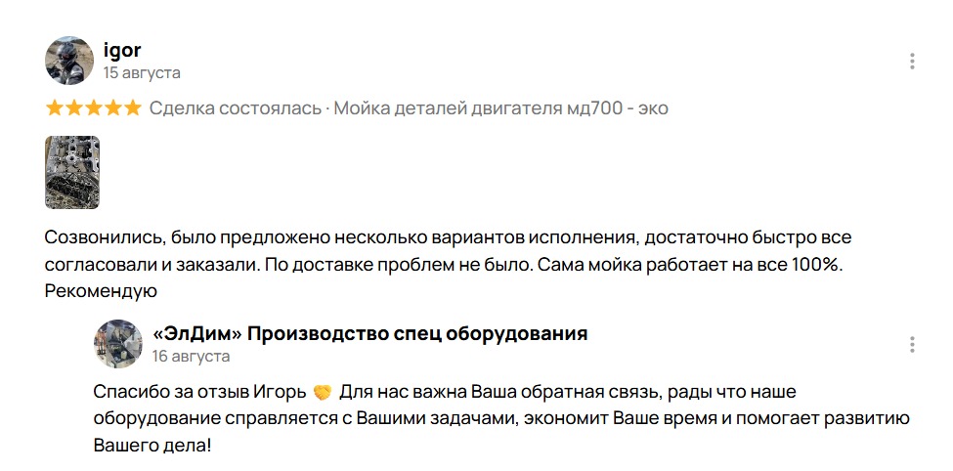Click the handshake emoji in the reply
This screenshot has width=953, height=471.
click(x=323, y=393)
